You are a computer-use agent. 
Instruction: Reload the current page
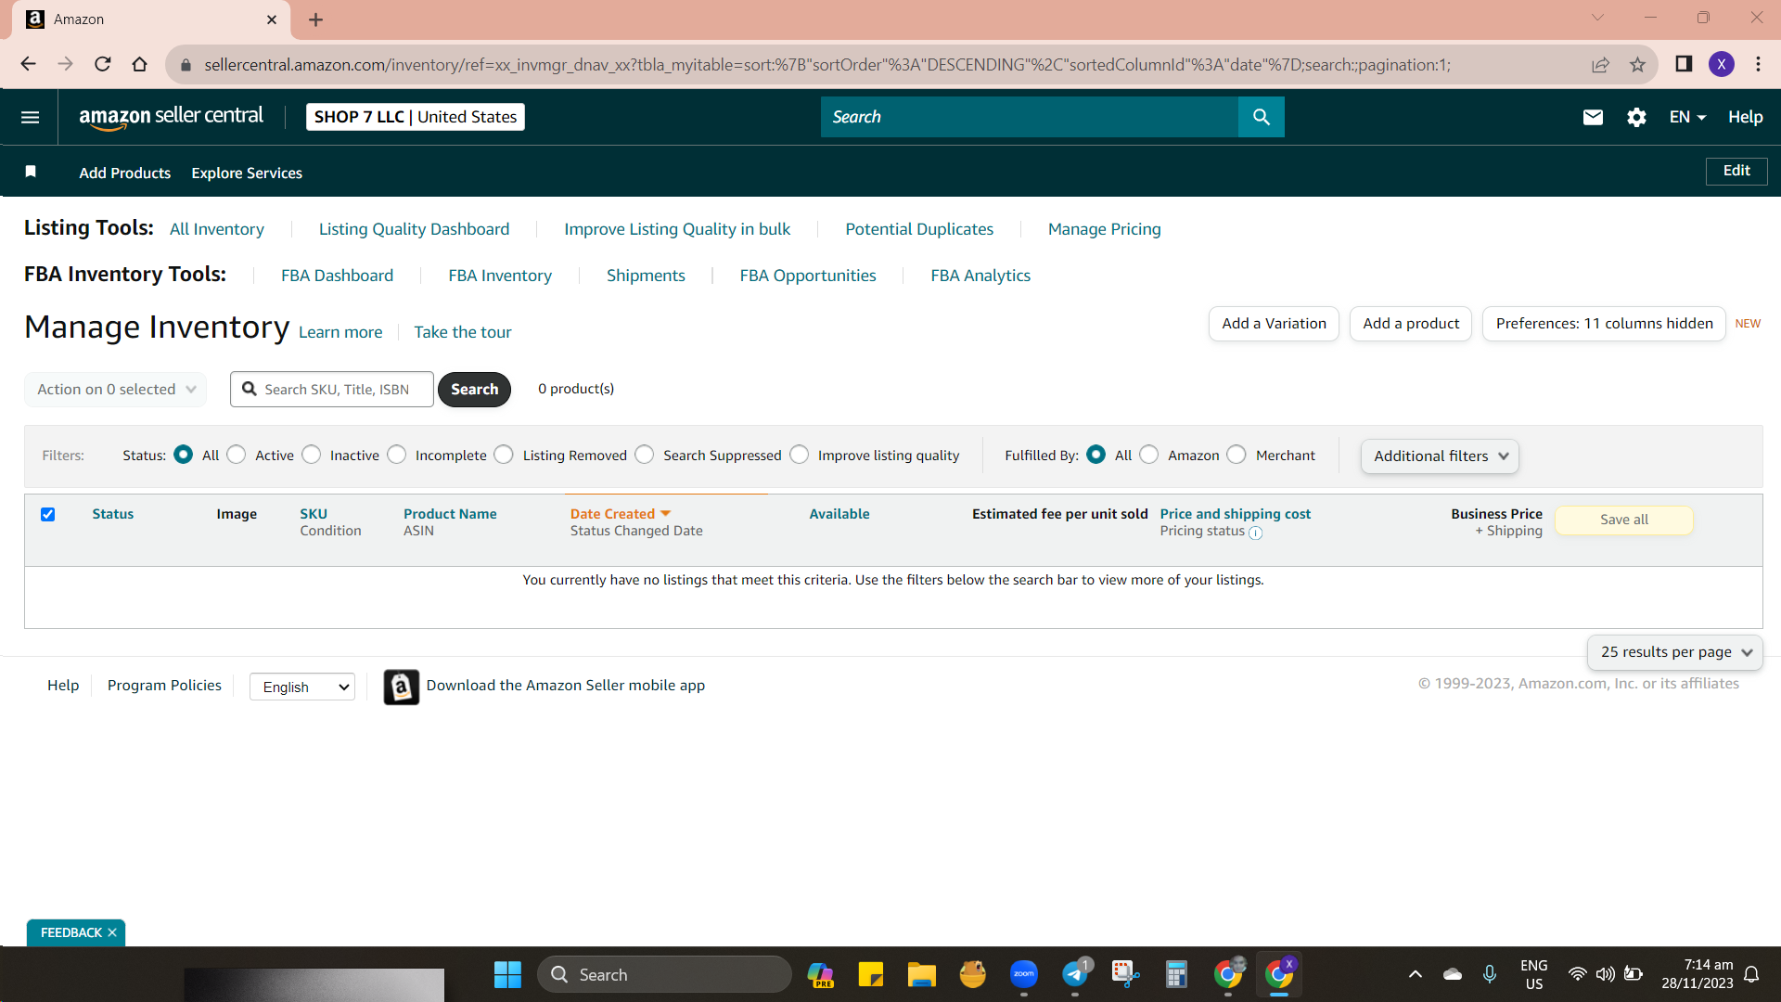(102, 64)
